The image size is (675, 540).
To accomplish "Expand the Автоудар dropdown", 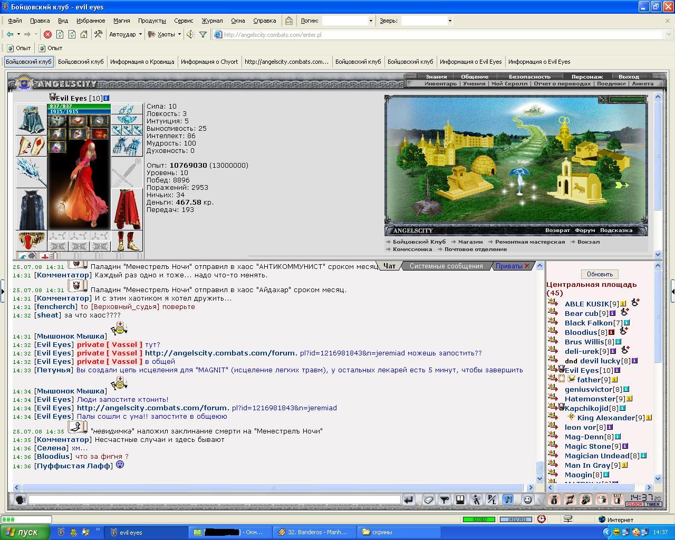I will tap(140, 34).
